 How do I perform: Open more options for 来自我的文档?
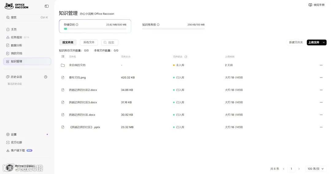point(321,65)
